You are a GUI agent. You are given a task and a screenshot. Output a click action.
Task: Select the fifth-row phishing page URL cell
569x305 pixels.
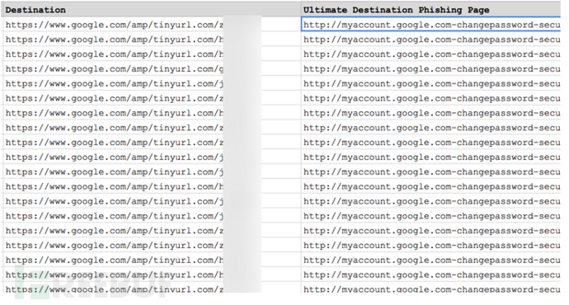431,83
